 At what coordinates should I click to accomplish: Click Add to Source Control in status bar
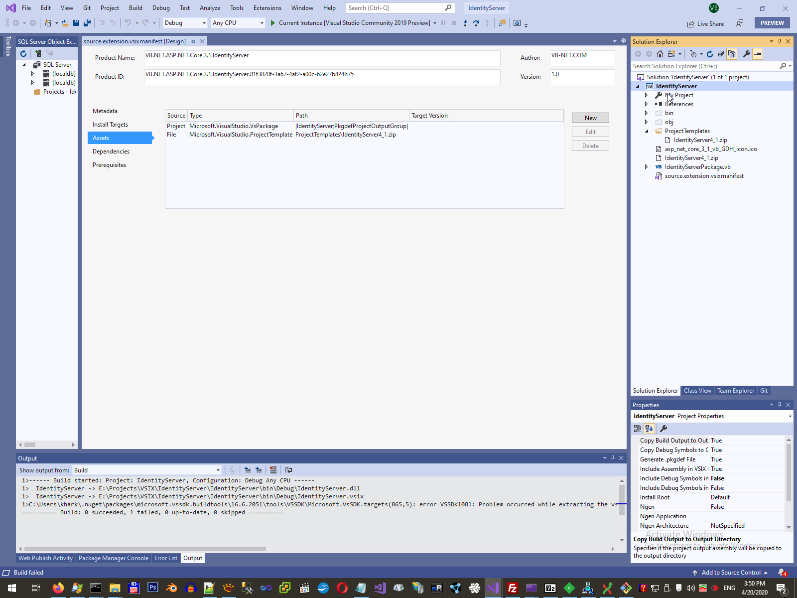click(x=730, y=573)
